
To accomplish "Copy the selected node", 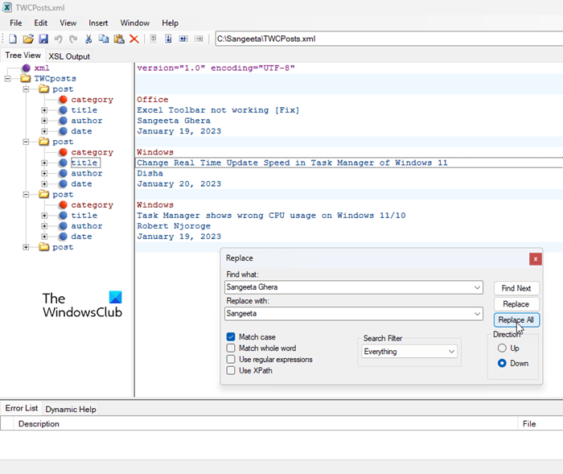I will tap(104, 39).
